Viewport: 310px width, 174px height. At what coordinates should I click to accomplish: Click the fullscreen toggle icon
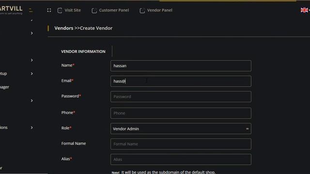point(49,10)
